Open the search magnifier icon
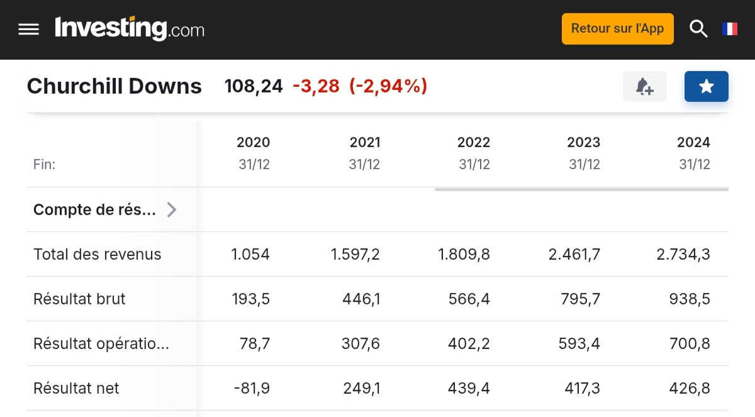 coord(698,29)
